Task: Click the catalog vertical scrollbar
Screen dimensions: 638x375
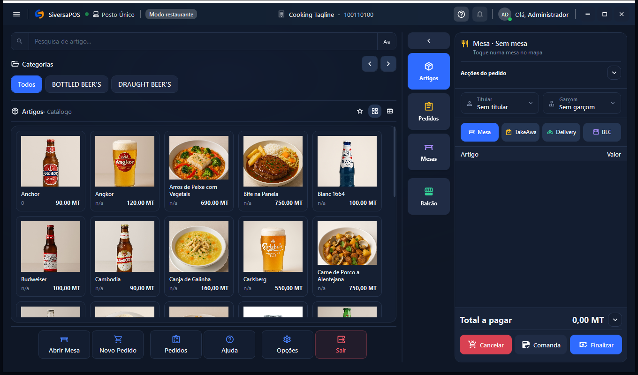Action: (x=394, y=162)
